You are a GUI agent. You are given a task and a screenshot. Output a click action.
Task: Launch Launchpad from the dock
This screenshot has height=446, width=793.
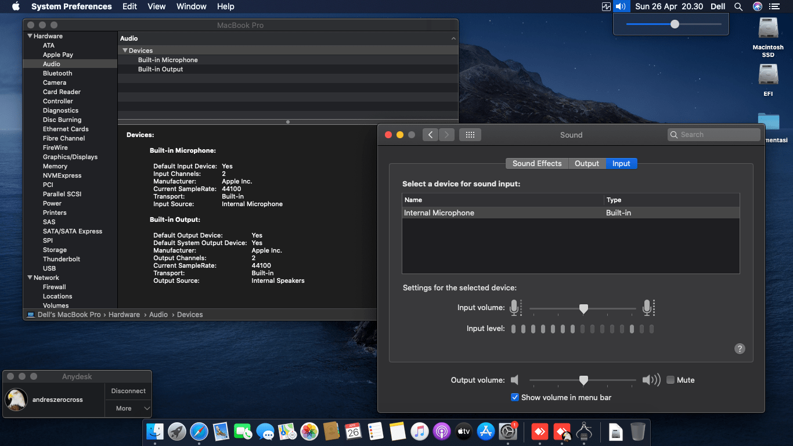(x=177, y=431)
